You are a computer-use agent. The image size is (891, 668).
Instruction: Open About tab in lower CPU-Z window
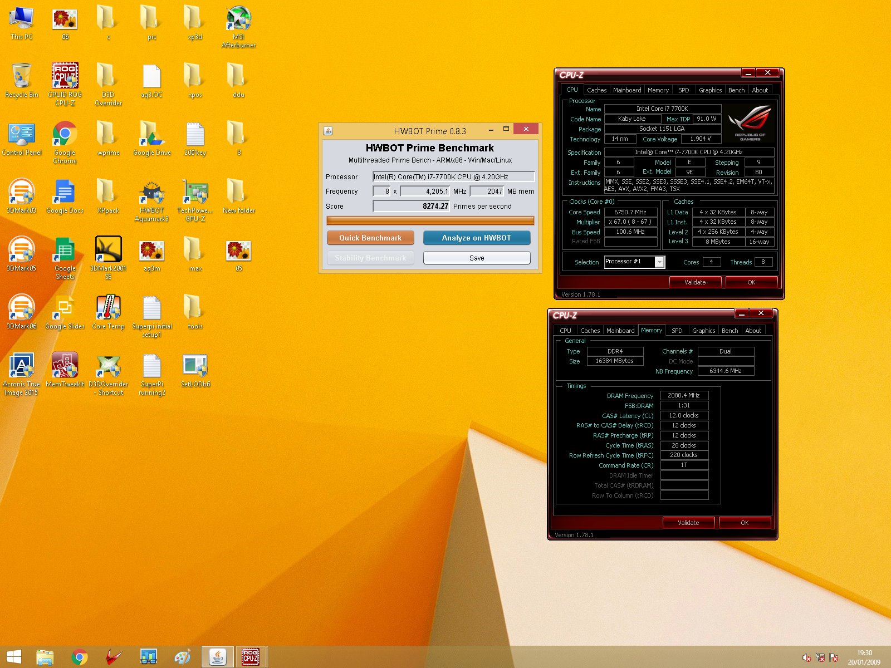tap(753, 330)
